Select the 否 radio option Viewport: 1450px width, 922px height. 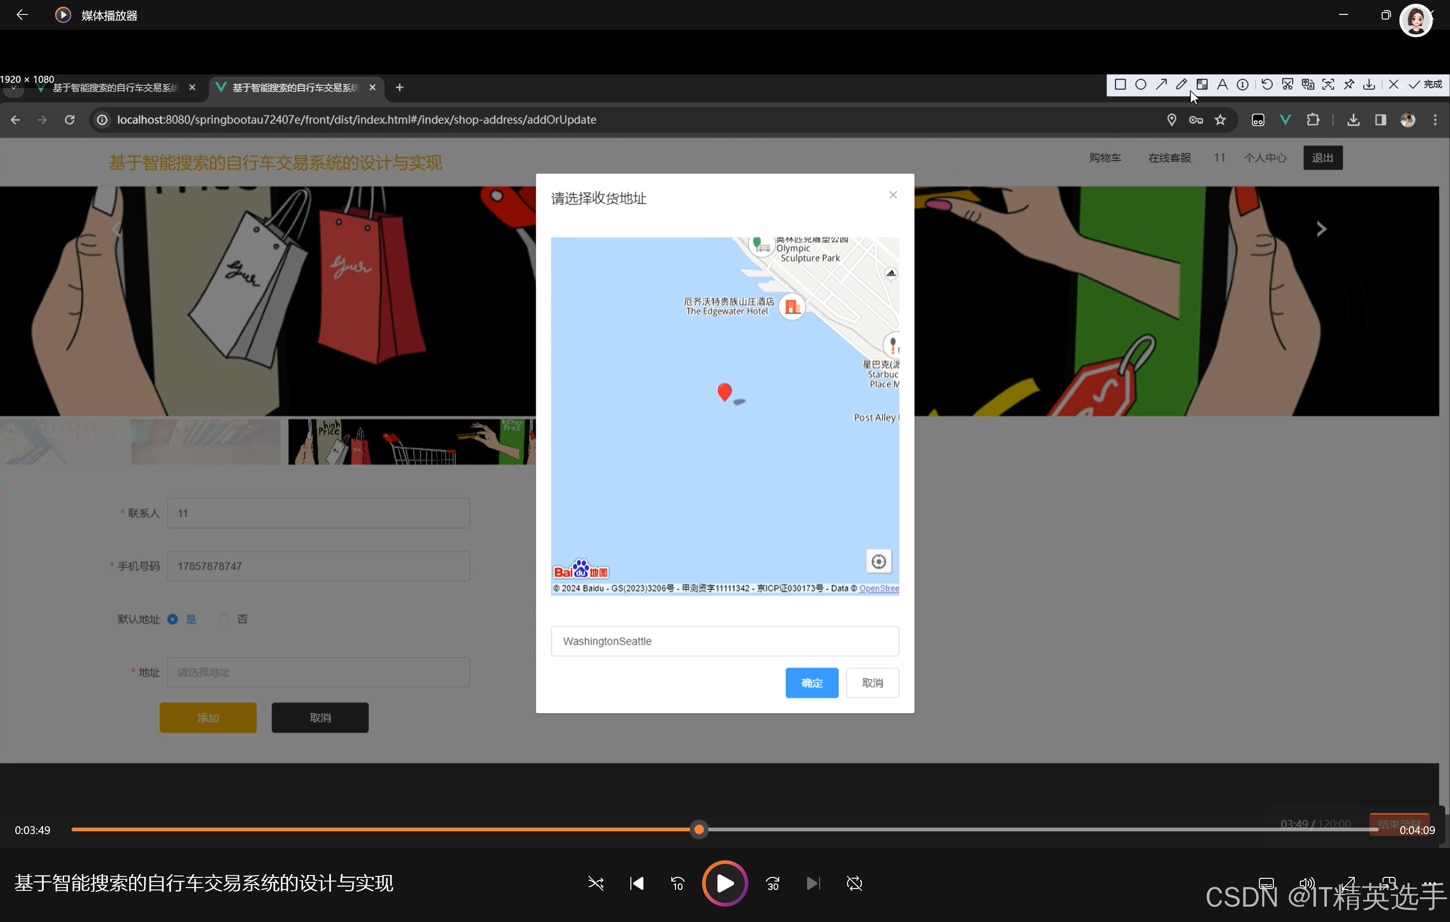click(x=224, y=619)
